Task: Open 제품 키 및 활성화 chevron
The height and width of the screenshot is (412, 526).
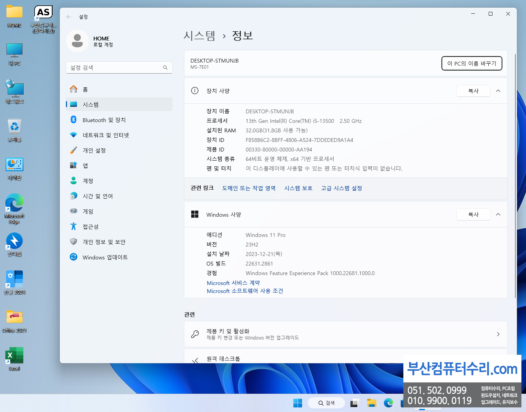Action: coord(498,334)
